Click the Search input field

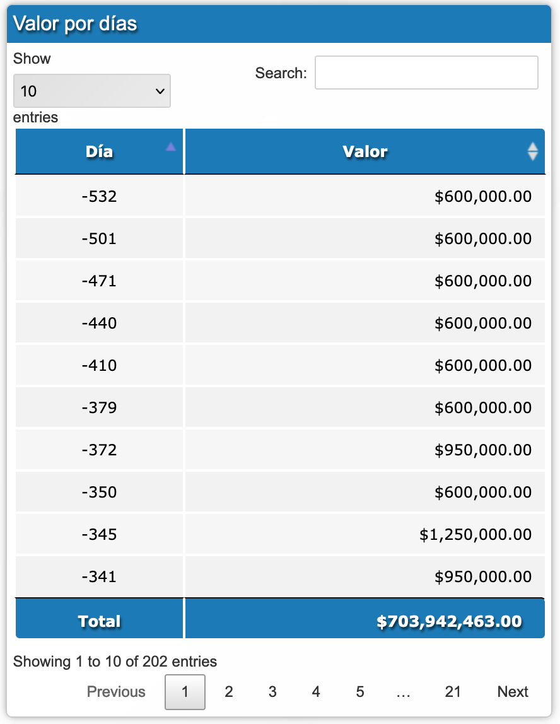(426, 73)
